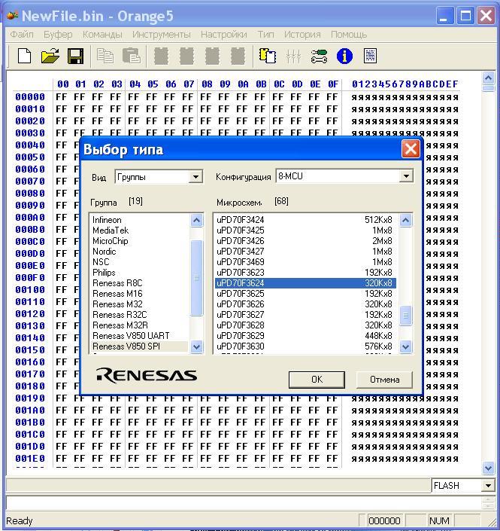Select Renesas V850 UART group
Image resolution: width=500 pixels, height=531 pixels.
140,336
